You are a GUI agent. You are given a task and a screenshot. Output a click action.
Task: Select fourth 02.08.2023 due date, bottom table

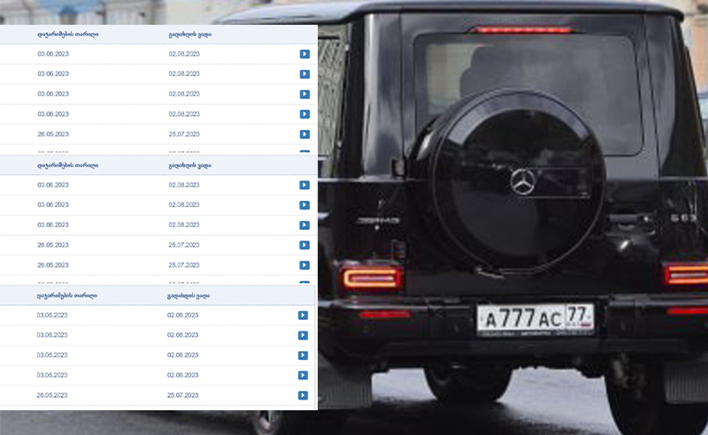[183, 376]
